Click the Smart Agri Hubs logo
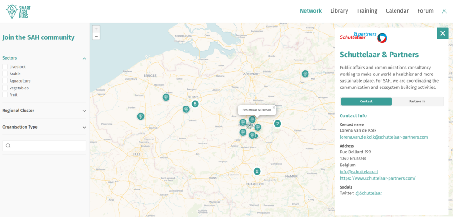Viewport: 453px width, 217px height. pyautogui.click(x=18, y=11)
